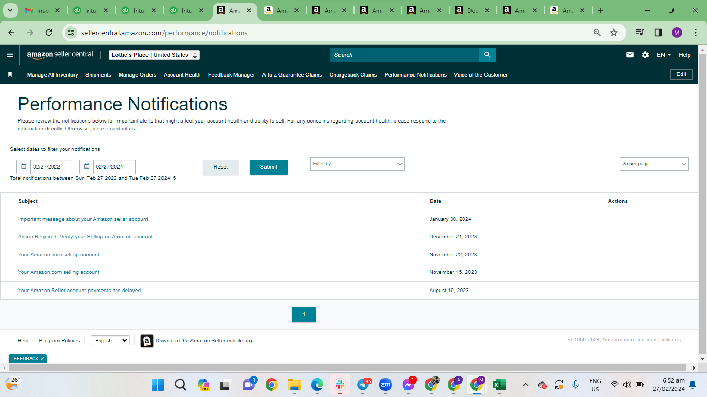The width and height of the screenshot is (707, 397).
Task: Click the page's vertical scrollbar down arrow
Action: pos(703,358)
